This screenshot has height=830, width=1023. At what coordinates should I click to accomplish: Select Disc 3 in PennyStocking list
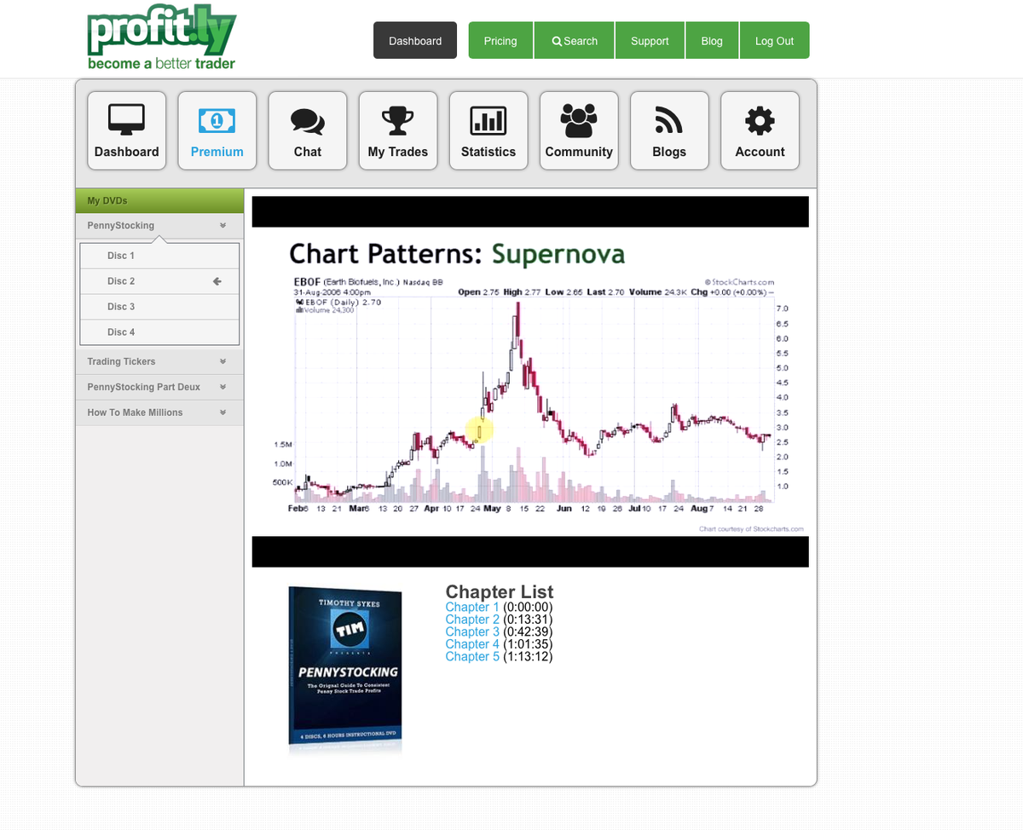click(159, 307)
